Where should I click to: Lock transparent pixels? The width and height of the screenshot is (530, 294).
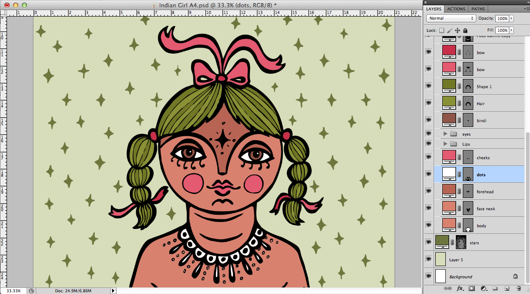(x=441, y=31)
